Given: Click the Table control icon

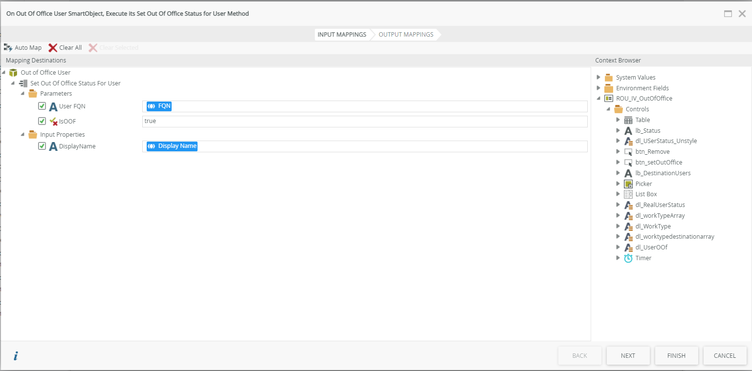Looking at the screenshot, I should pyautogui.click(x=628, y=120).
